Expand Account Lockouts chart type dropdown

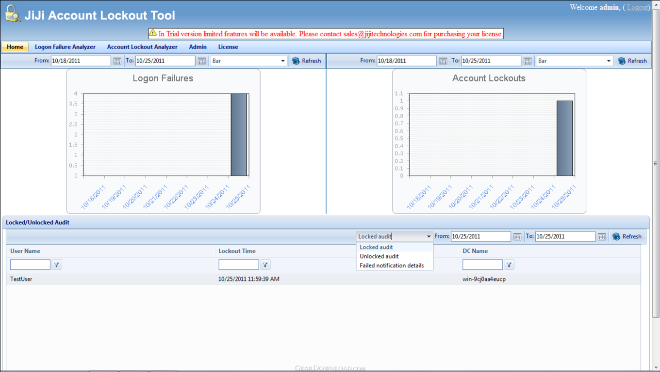coord(609,61)
